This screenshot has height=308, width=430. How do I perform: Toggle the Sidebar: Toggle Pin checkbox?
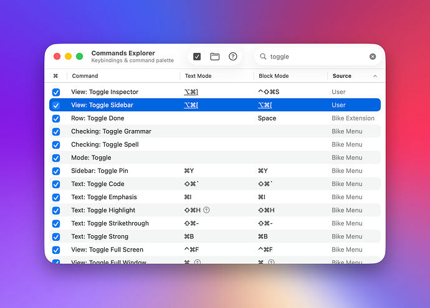[56, 171]
